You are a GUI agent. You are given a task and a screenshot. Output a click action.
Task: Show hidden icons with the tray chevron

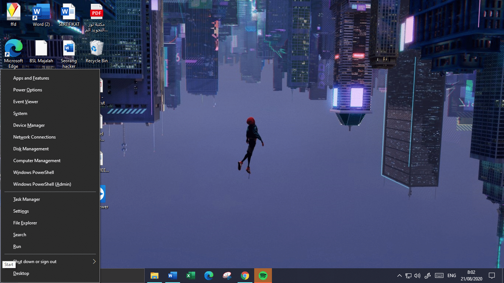click(400, 275)
